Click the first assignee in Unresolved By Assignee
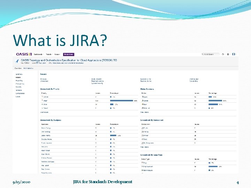The width and height of the screenshot is (251, 188). [x=46, y=128]
